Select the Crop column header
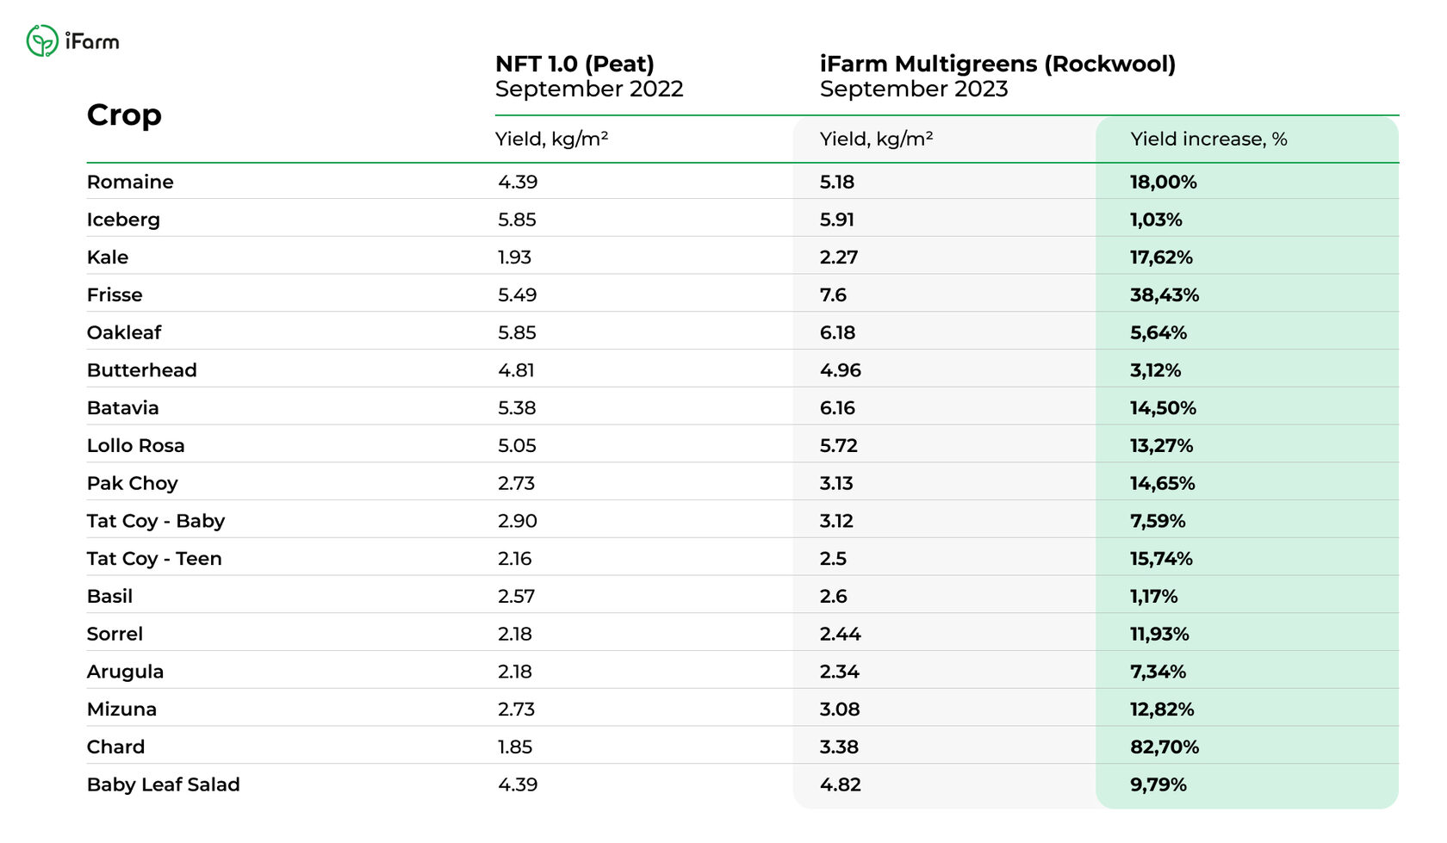1447x843 pixels. tap(124, 115)
